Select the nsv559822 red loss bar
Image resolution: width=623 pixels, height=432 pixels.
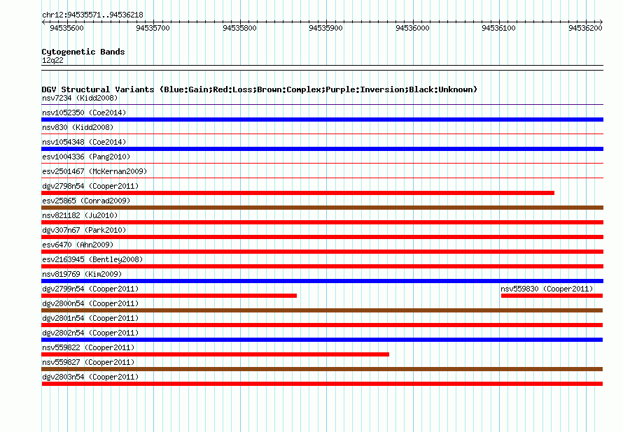pyautogui.click(x=216, y=354)
